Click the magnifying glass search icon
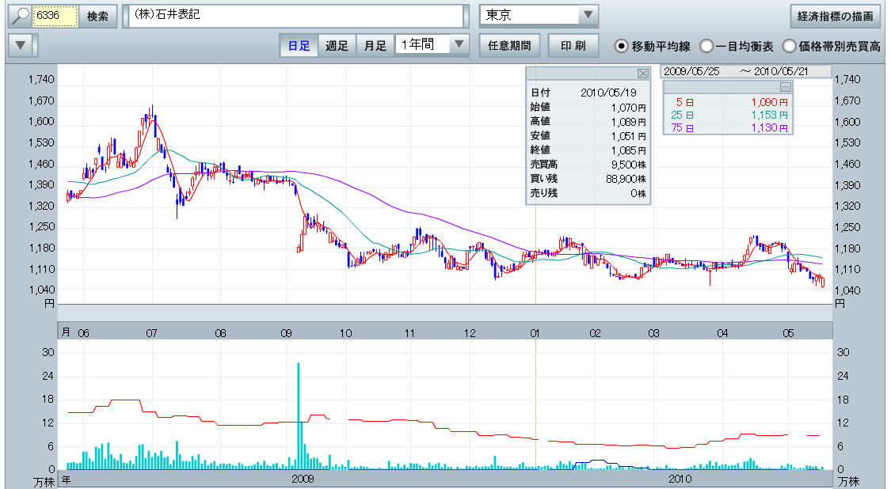 [x=20, y=17]
